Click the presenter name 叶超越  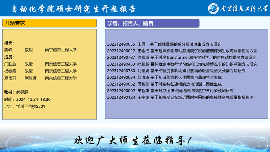click(x=143, y=64)
